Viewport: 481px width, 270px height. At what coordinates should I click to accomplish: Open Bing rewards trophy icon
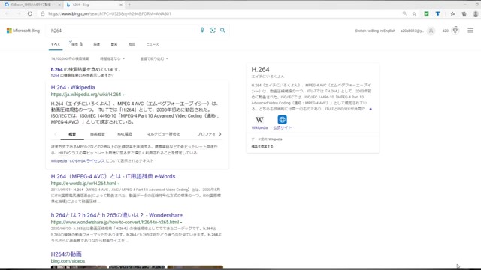coord(455,31)
